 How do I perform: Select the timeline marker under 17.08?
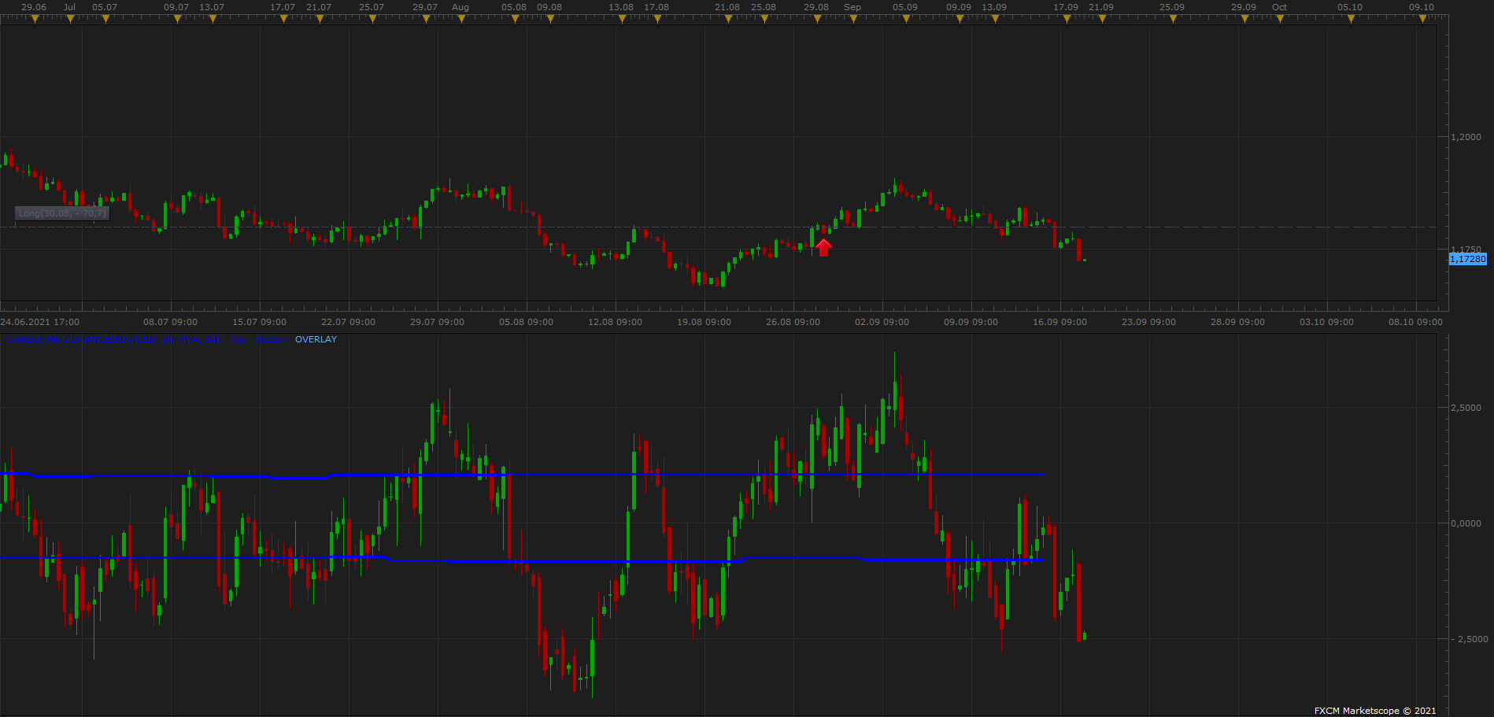coord(657,20)
